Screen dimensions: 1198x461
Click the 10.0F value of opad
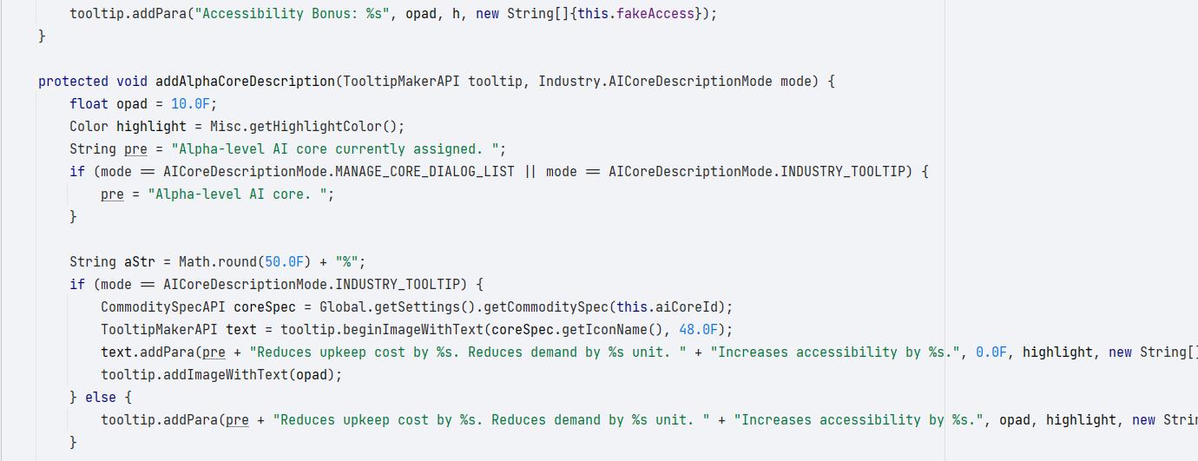pos(190,104)
